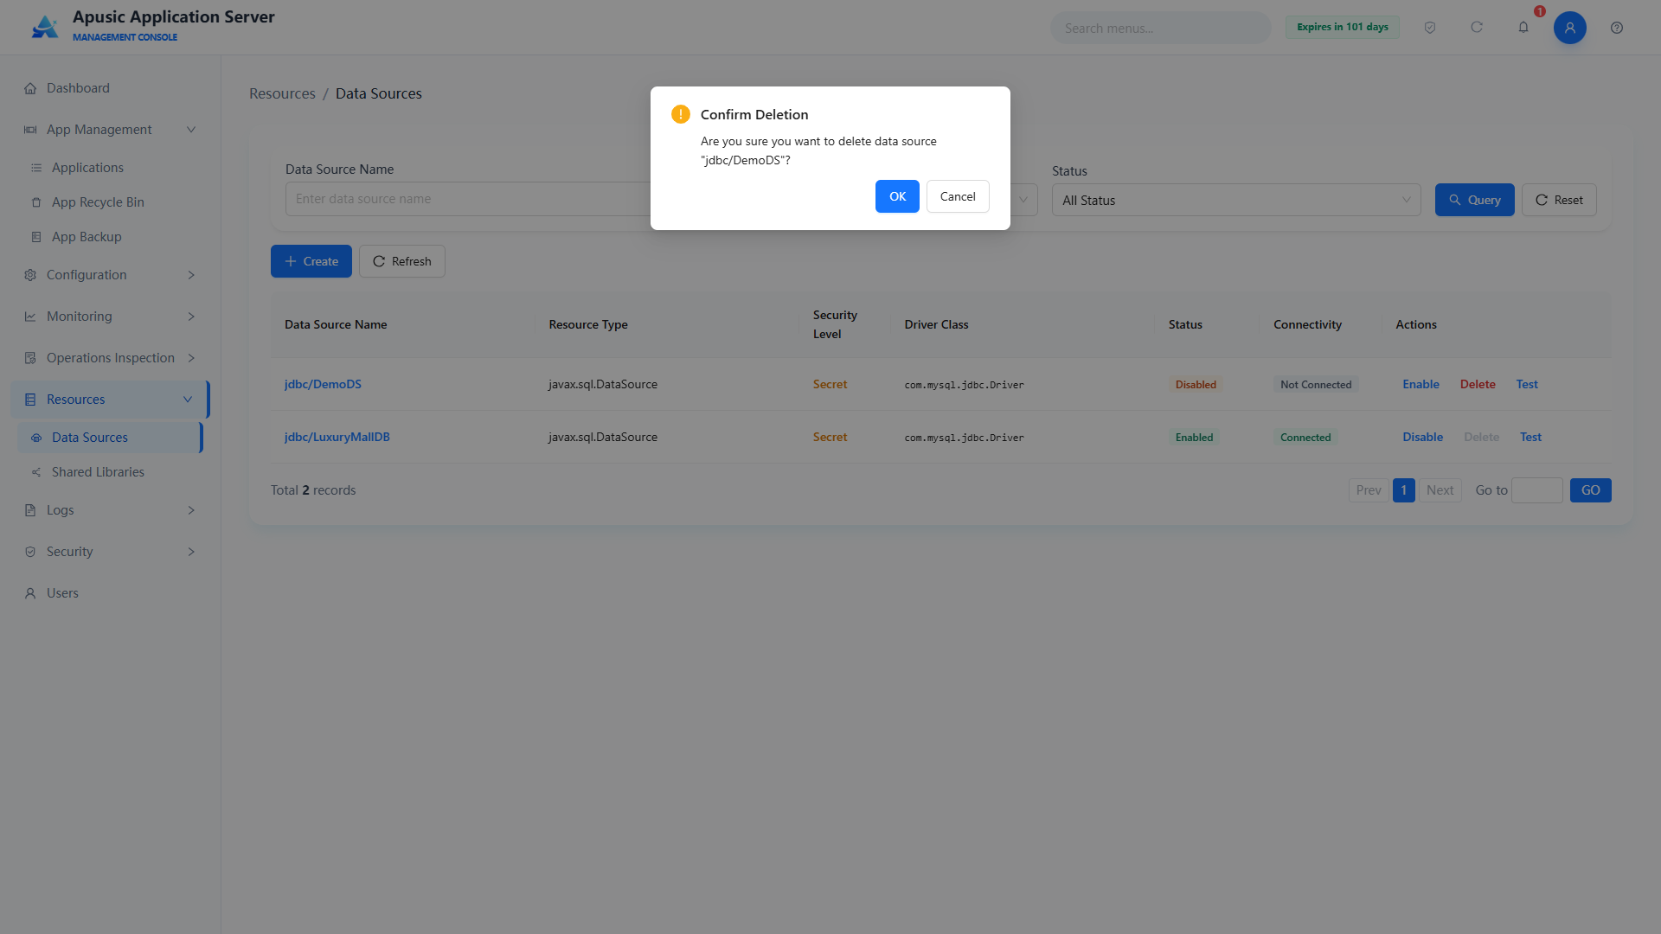Click the Monitoring chart icon

(30, 317)
